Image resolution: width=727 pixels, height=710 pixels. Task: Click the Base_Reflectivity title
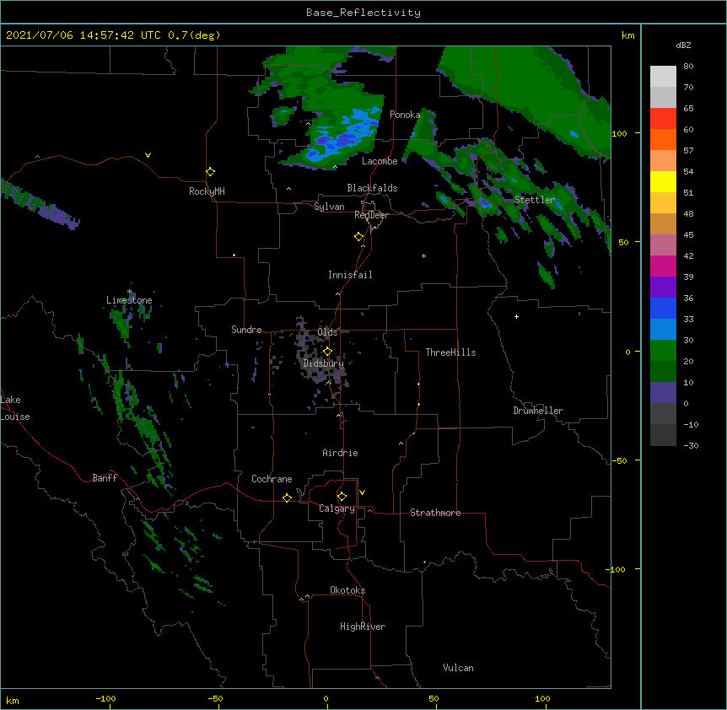coord(363,13)
